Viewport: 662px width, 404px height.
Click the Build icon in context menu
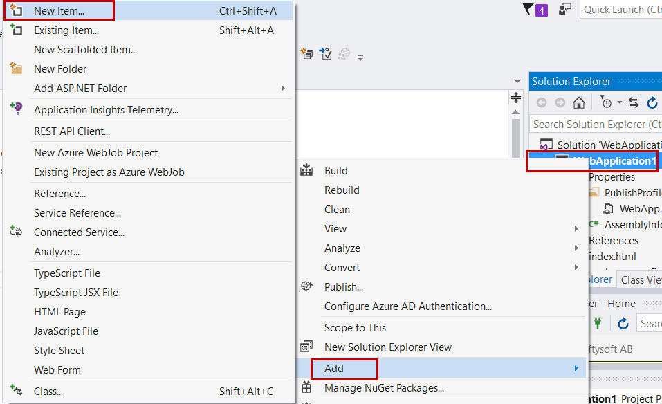click(x=306, y=169)
